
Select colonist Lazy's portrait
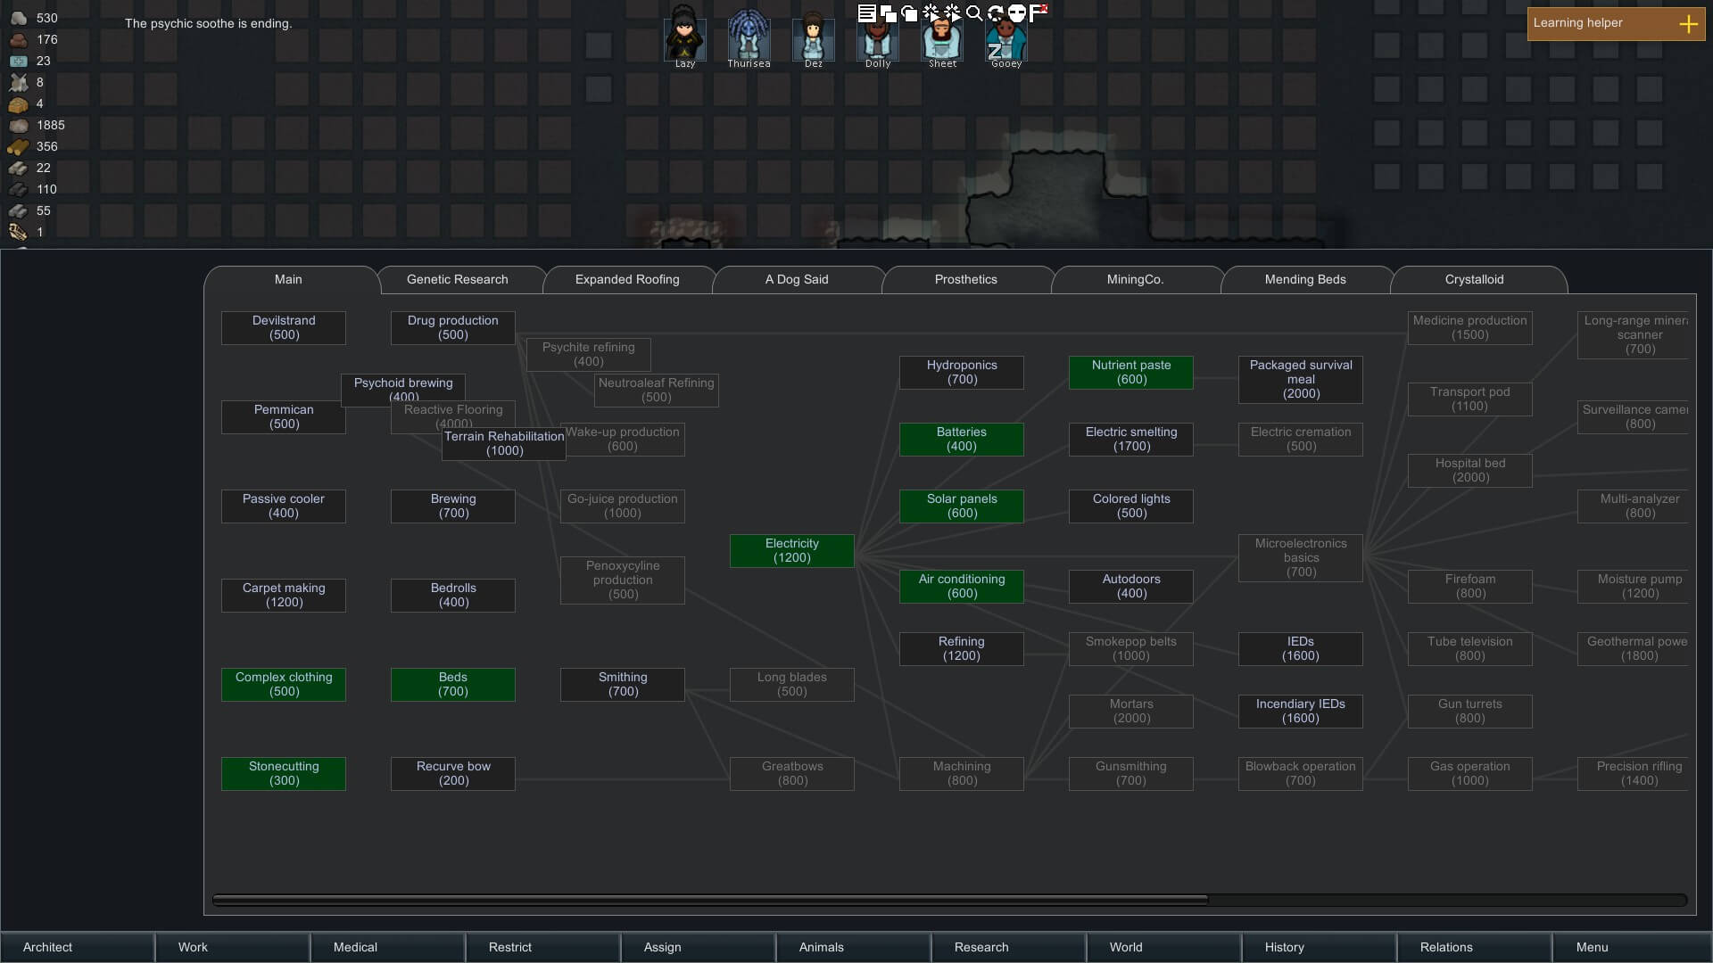click(x=685, y=37)
